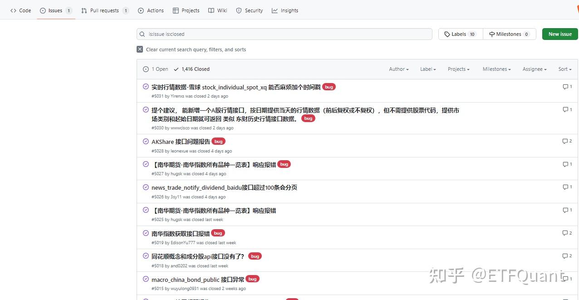This screenshot has width=579, height=300.
Task: Click the Projects grid icon
Action: point(175,10)
